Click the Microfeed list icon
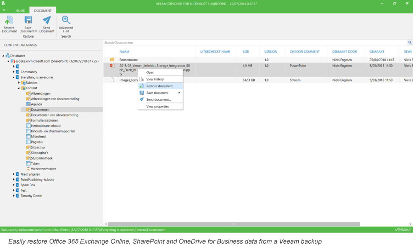Image resolution: width=413 pixels, height=251 pixels. pos(28,137)
